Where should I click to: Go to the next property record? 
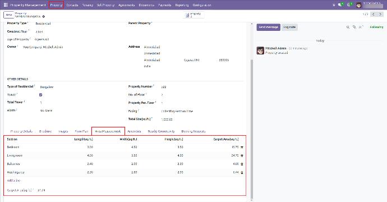pos(380,14)
